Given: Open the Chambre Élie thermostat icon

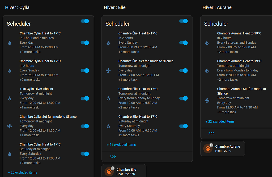Looking at the screenshot, I should 109,172.
